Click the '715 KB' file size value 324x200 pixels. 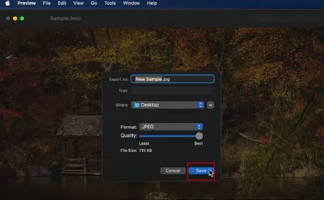pos(145,151)
